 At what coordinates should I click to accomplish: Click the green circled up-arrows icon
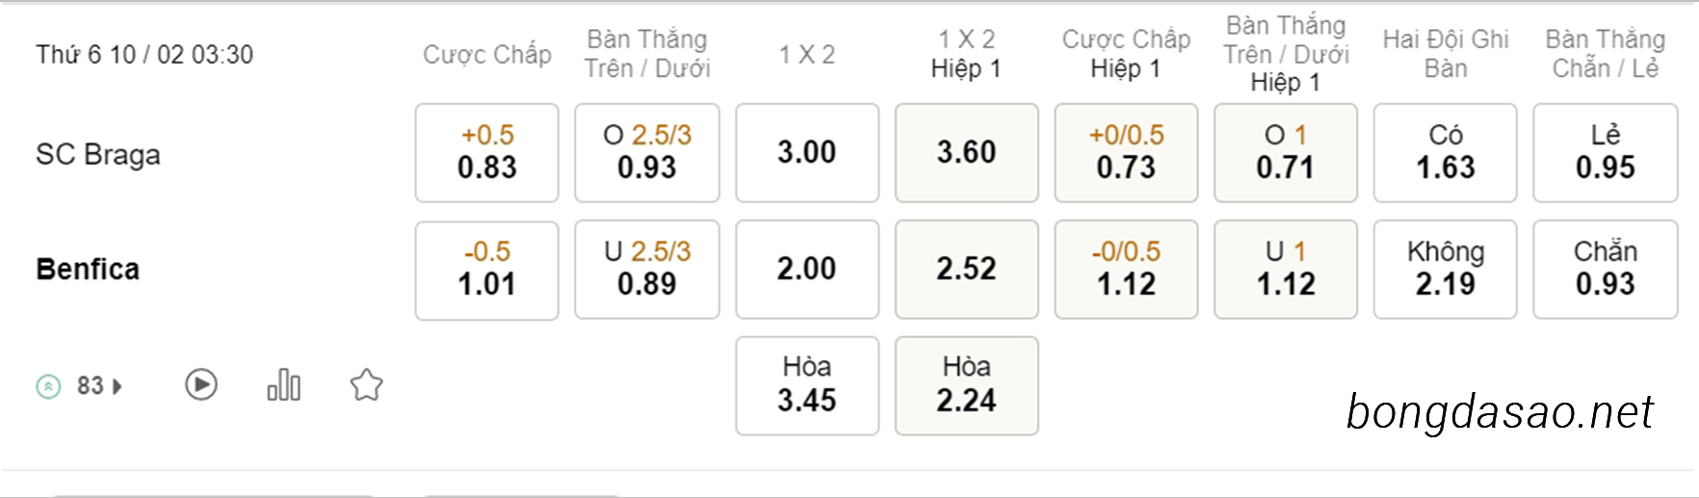click(48, 386)
